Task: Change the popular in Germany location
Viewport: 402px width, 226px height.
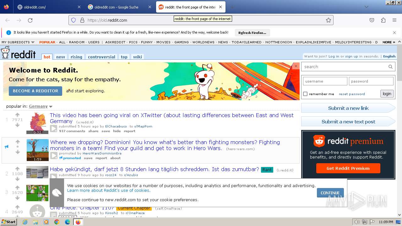Action: (41, 106)
